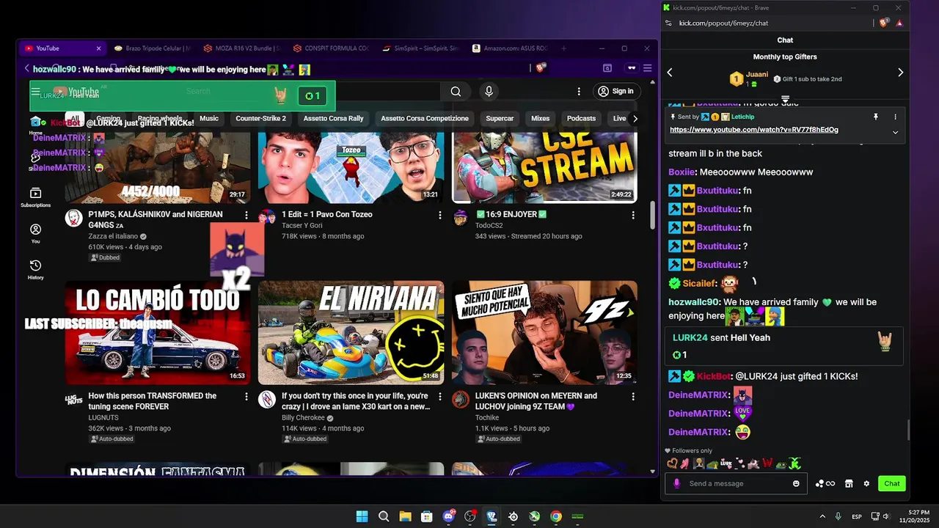Select the Supercar category chip
The height and width of the screenshot is (528, 939).
click(x=500, y=118)
